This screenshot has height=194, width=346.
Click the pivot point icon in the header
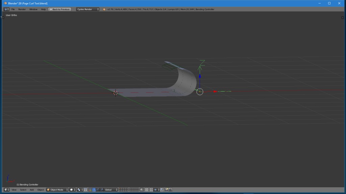click(x=79, y=189)
